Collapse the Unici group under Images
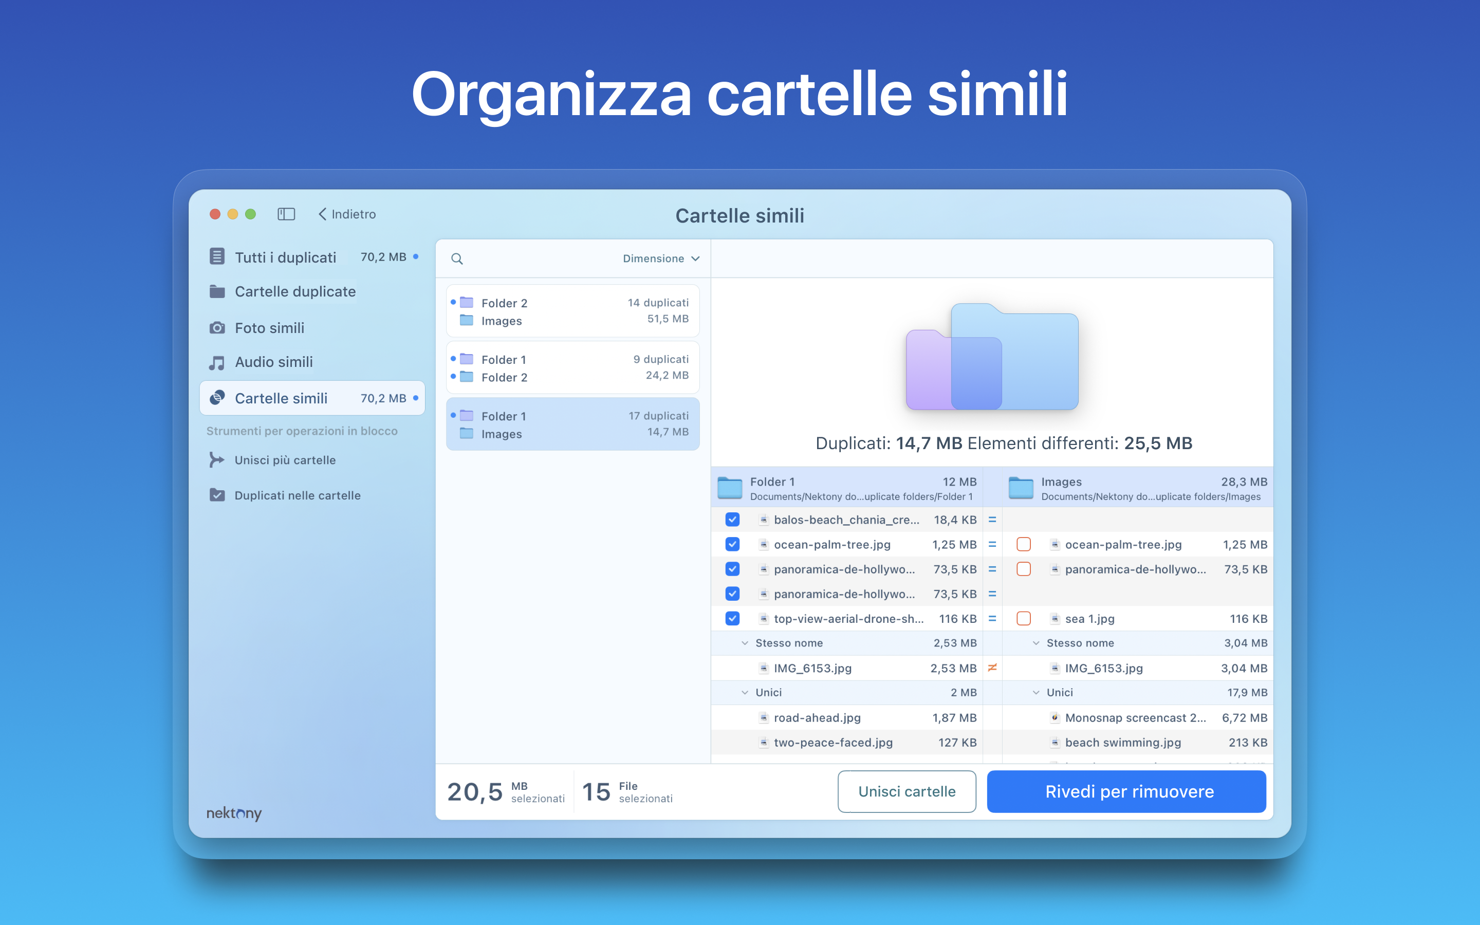Viewport: 1480px width, 925px height. pos(1036,693)
